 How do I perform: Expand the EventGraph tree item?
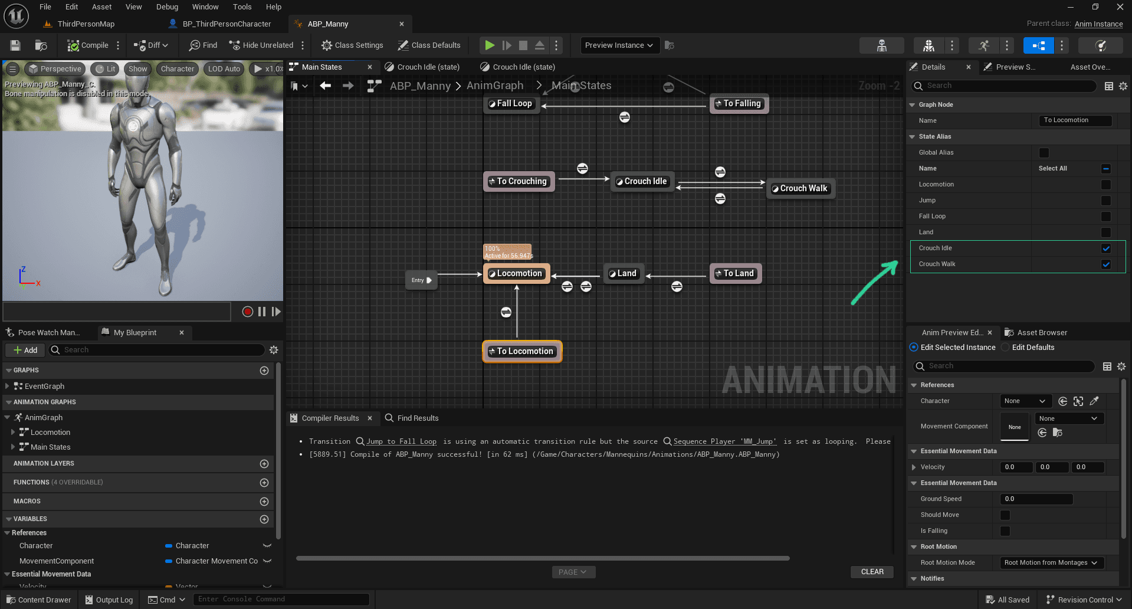point(7,387)
